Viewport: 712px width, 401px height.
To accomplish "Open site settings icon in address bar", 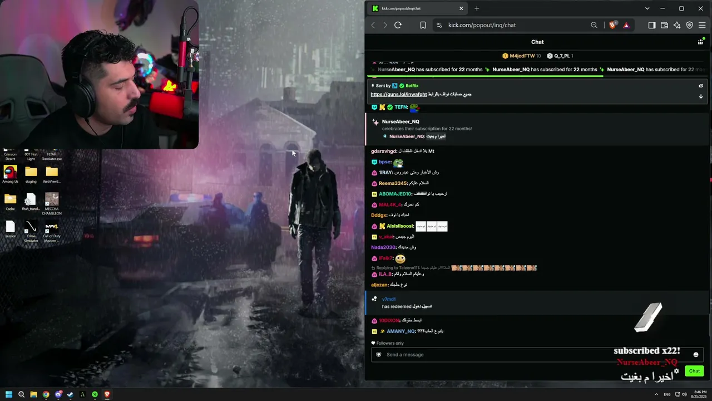I will click(439, 25).
